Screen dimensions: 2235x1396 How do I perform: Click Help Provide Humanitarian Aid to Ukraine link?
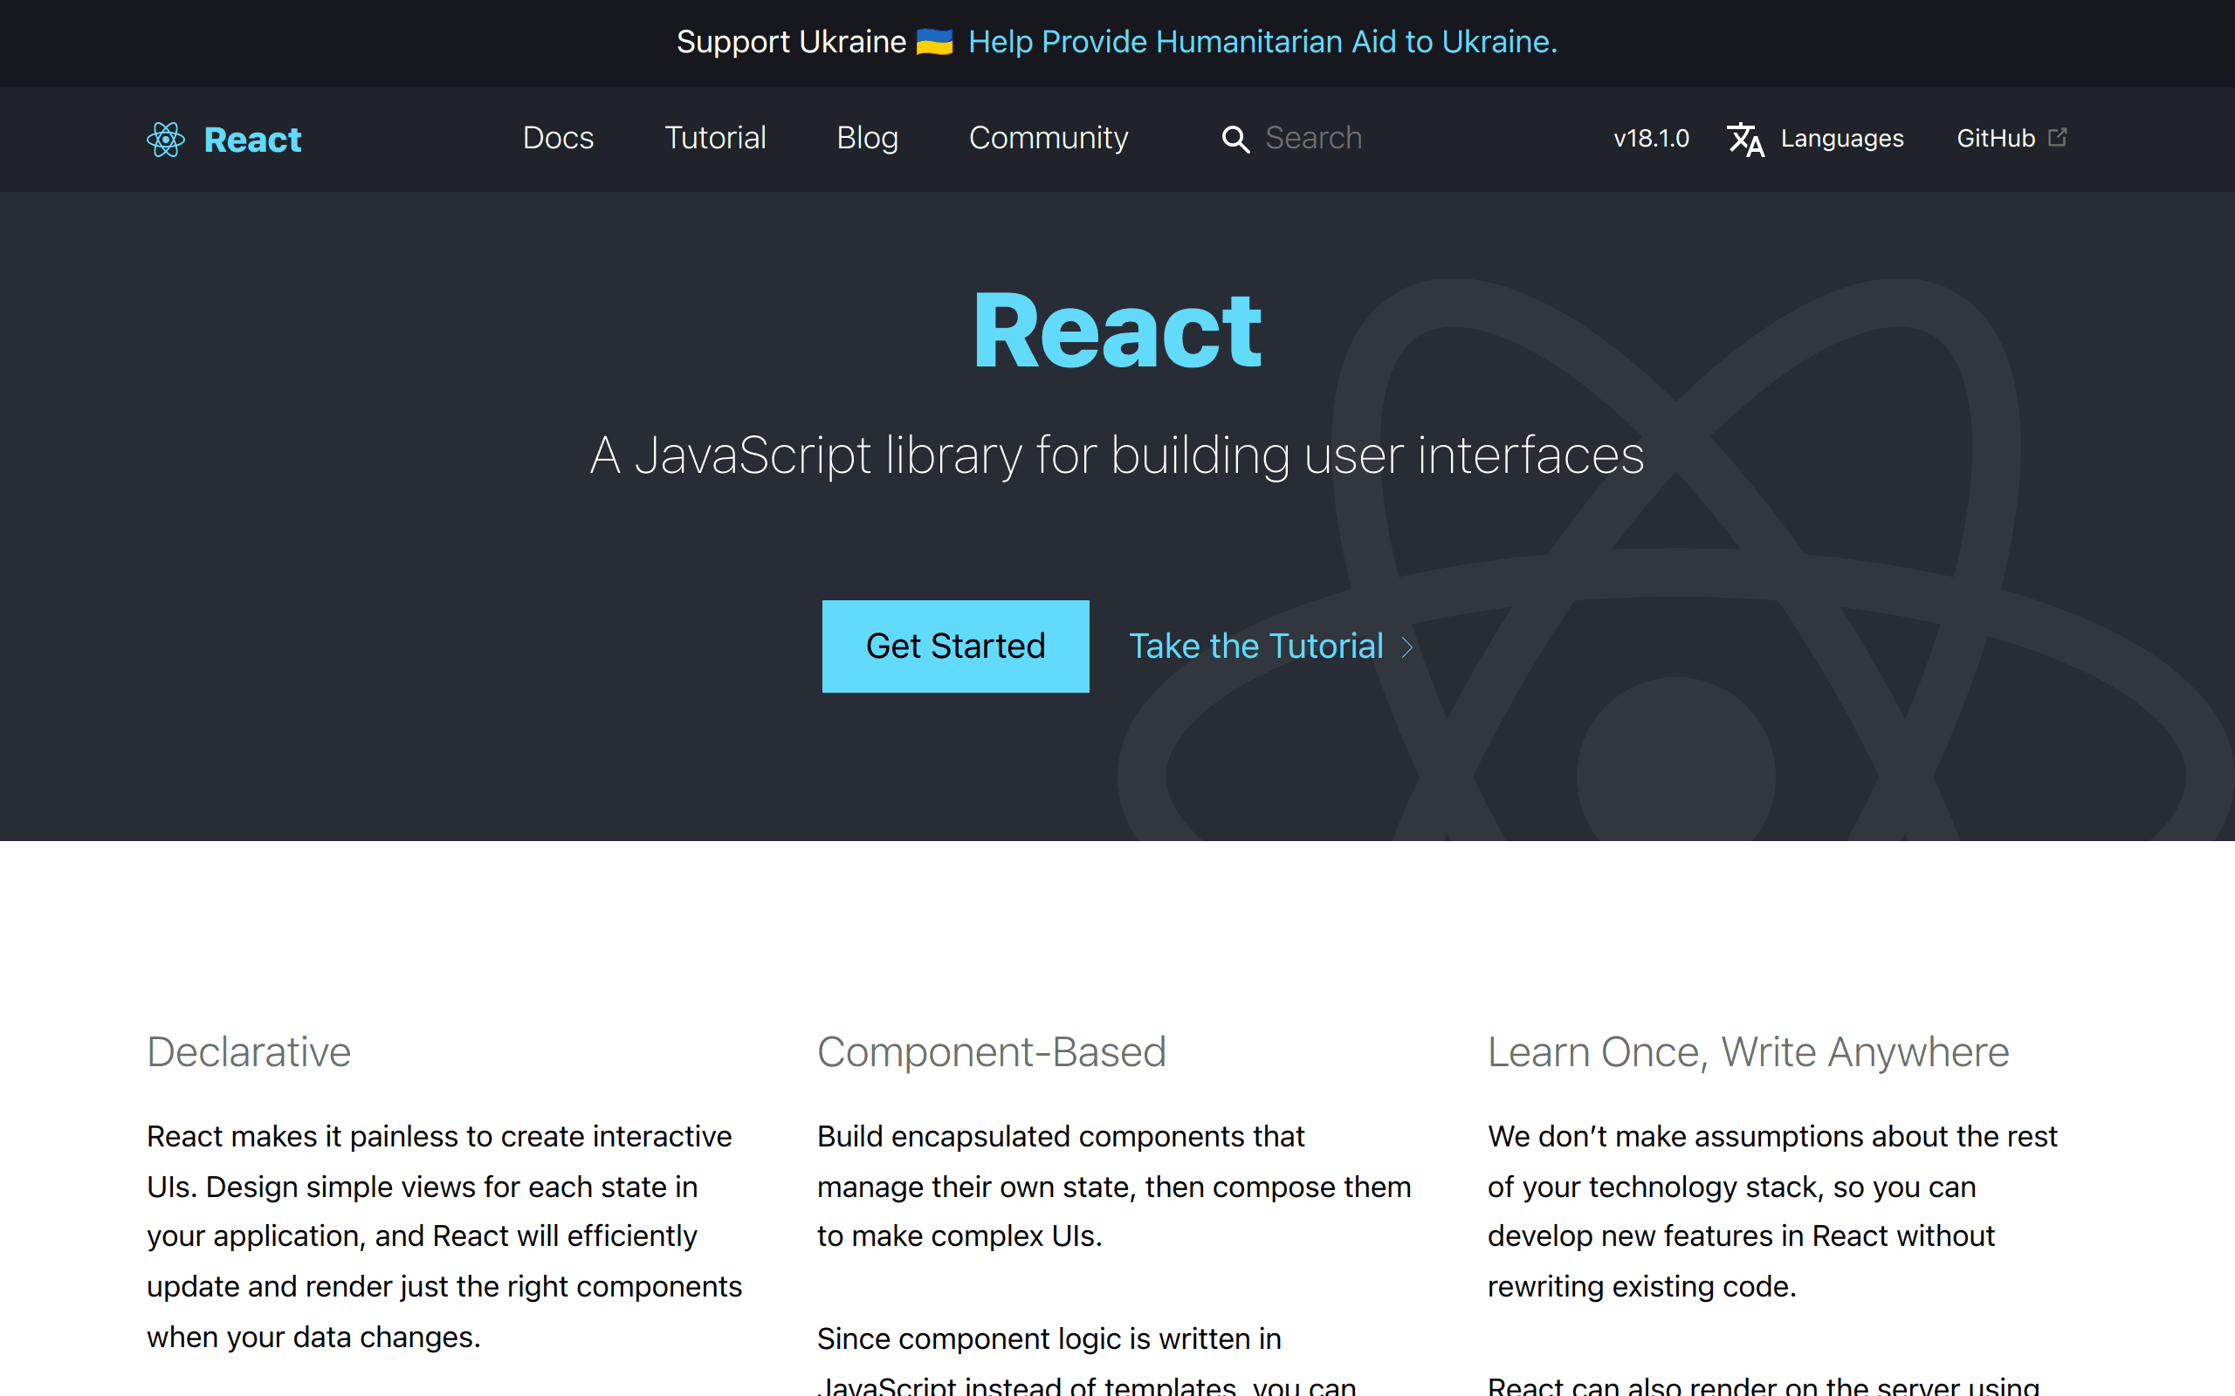tap(1262, 42)
